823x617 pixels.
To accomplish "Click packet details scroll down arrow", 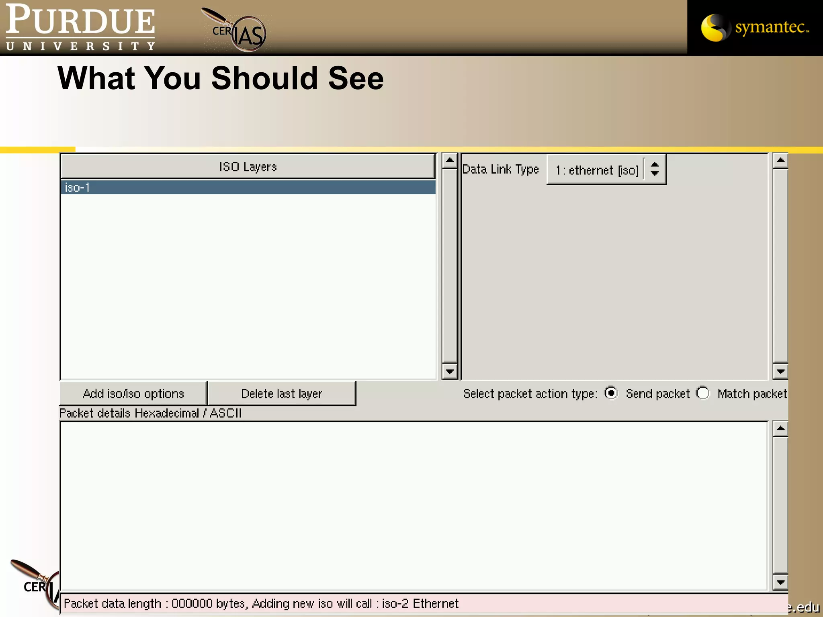I will pyautogui.click(x=780, y=582).
